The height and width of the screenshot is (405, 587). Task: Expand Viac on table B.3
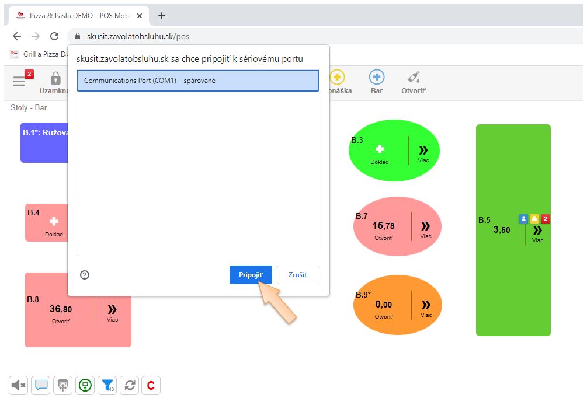pos(423,152)
